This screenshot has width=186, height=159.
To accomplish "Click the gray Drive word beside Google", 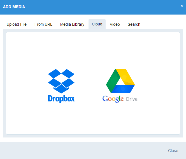I will click(x=131, y=99).
